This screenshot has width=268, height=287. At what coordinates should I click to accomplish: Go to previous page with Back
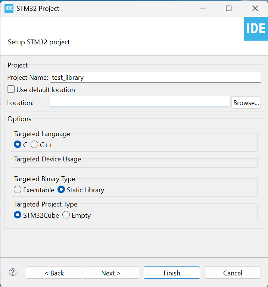pyautogui.click(x=54, y=273)
